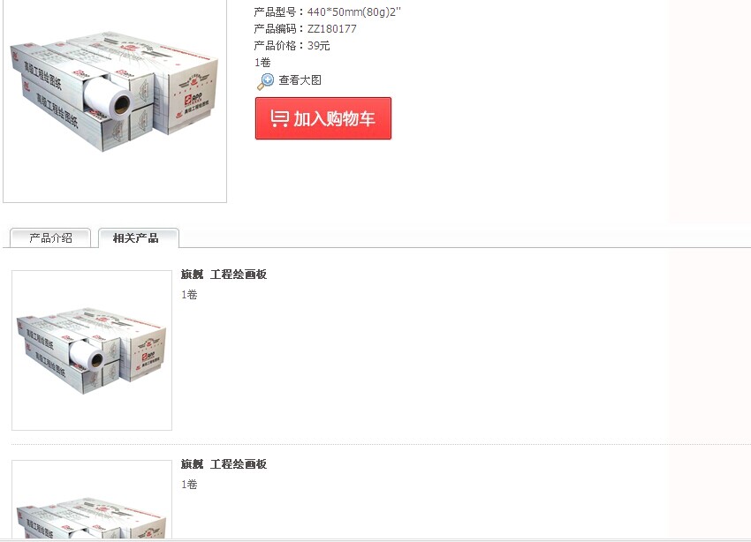
Task: Open second 旗舰 工程绘画板 title link
Action: (224, 464)
